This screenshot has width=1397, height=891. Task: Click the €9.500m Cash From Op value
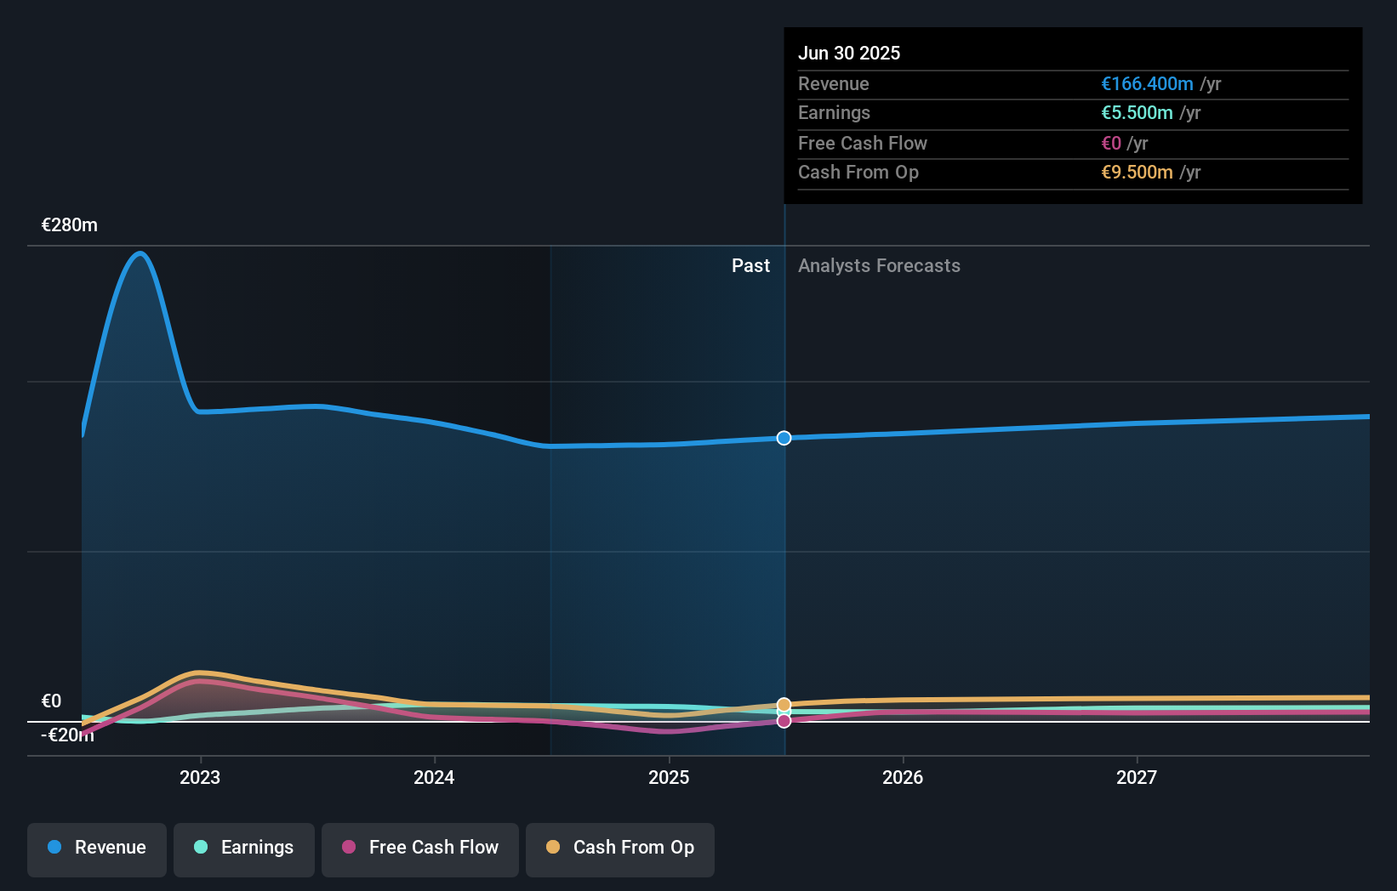click(1137, 173)
